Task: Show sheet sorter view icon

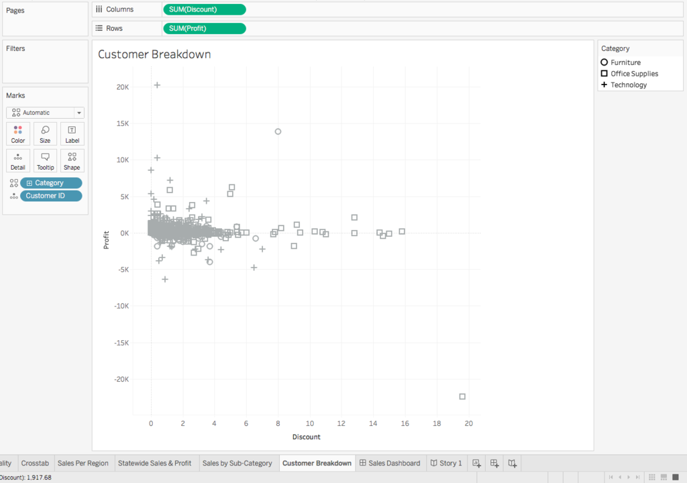Action: [652, 478]
